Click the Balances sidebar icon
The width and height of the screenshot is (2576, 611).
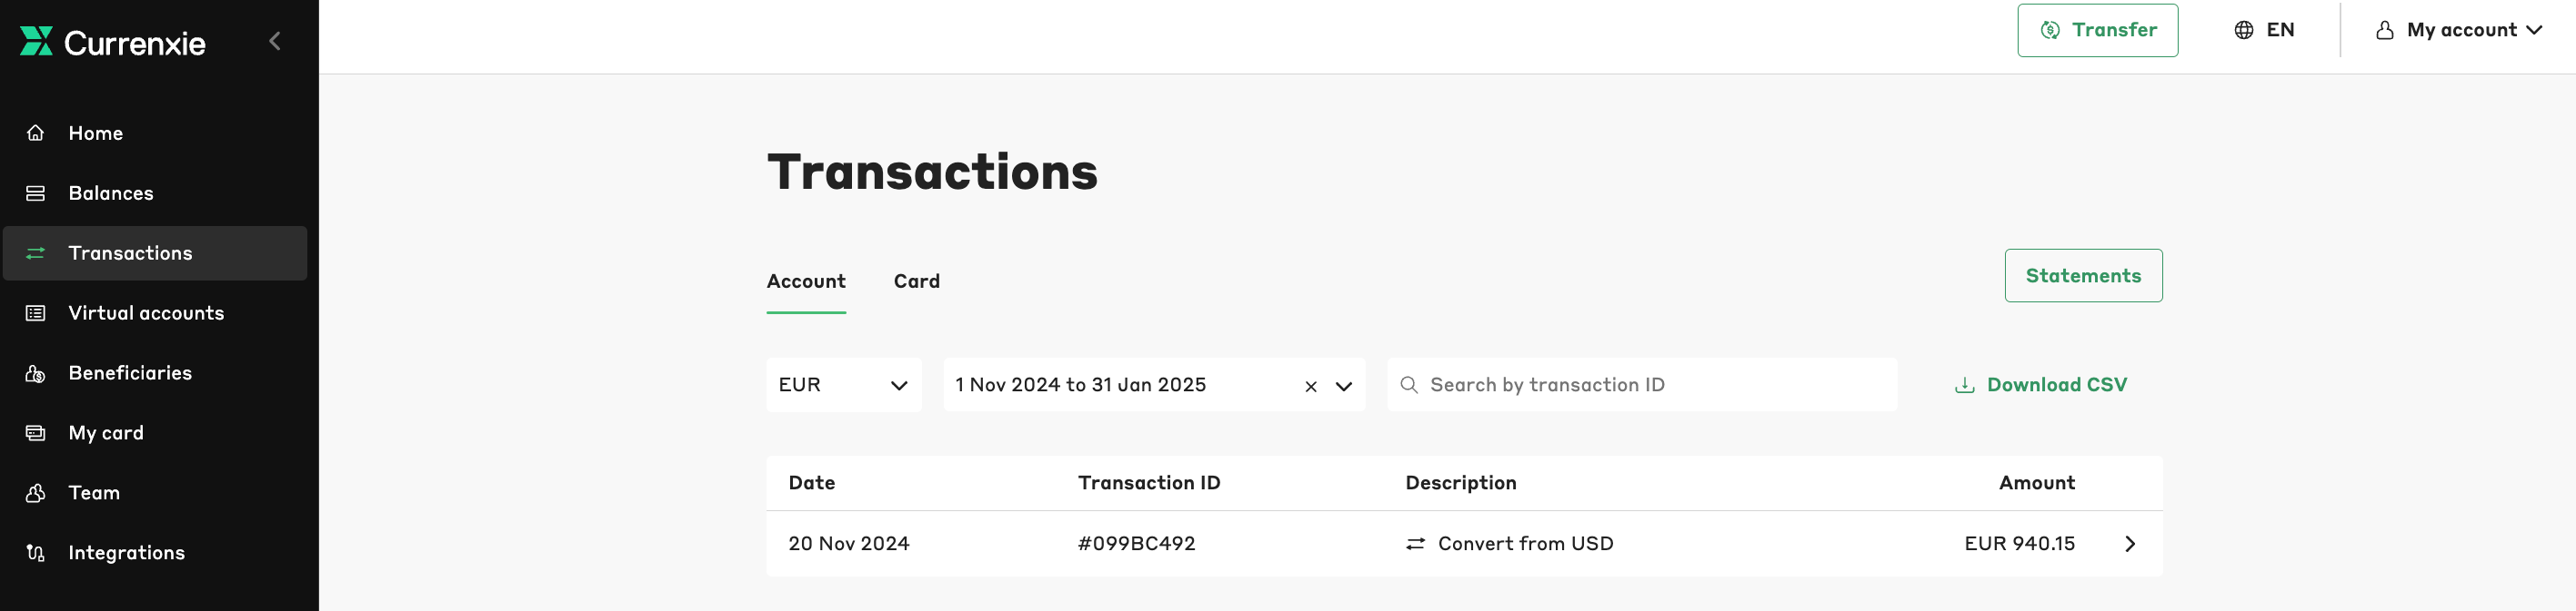pos(36,192)
